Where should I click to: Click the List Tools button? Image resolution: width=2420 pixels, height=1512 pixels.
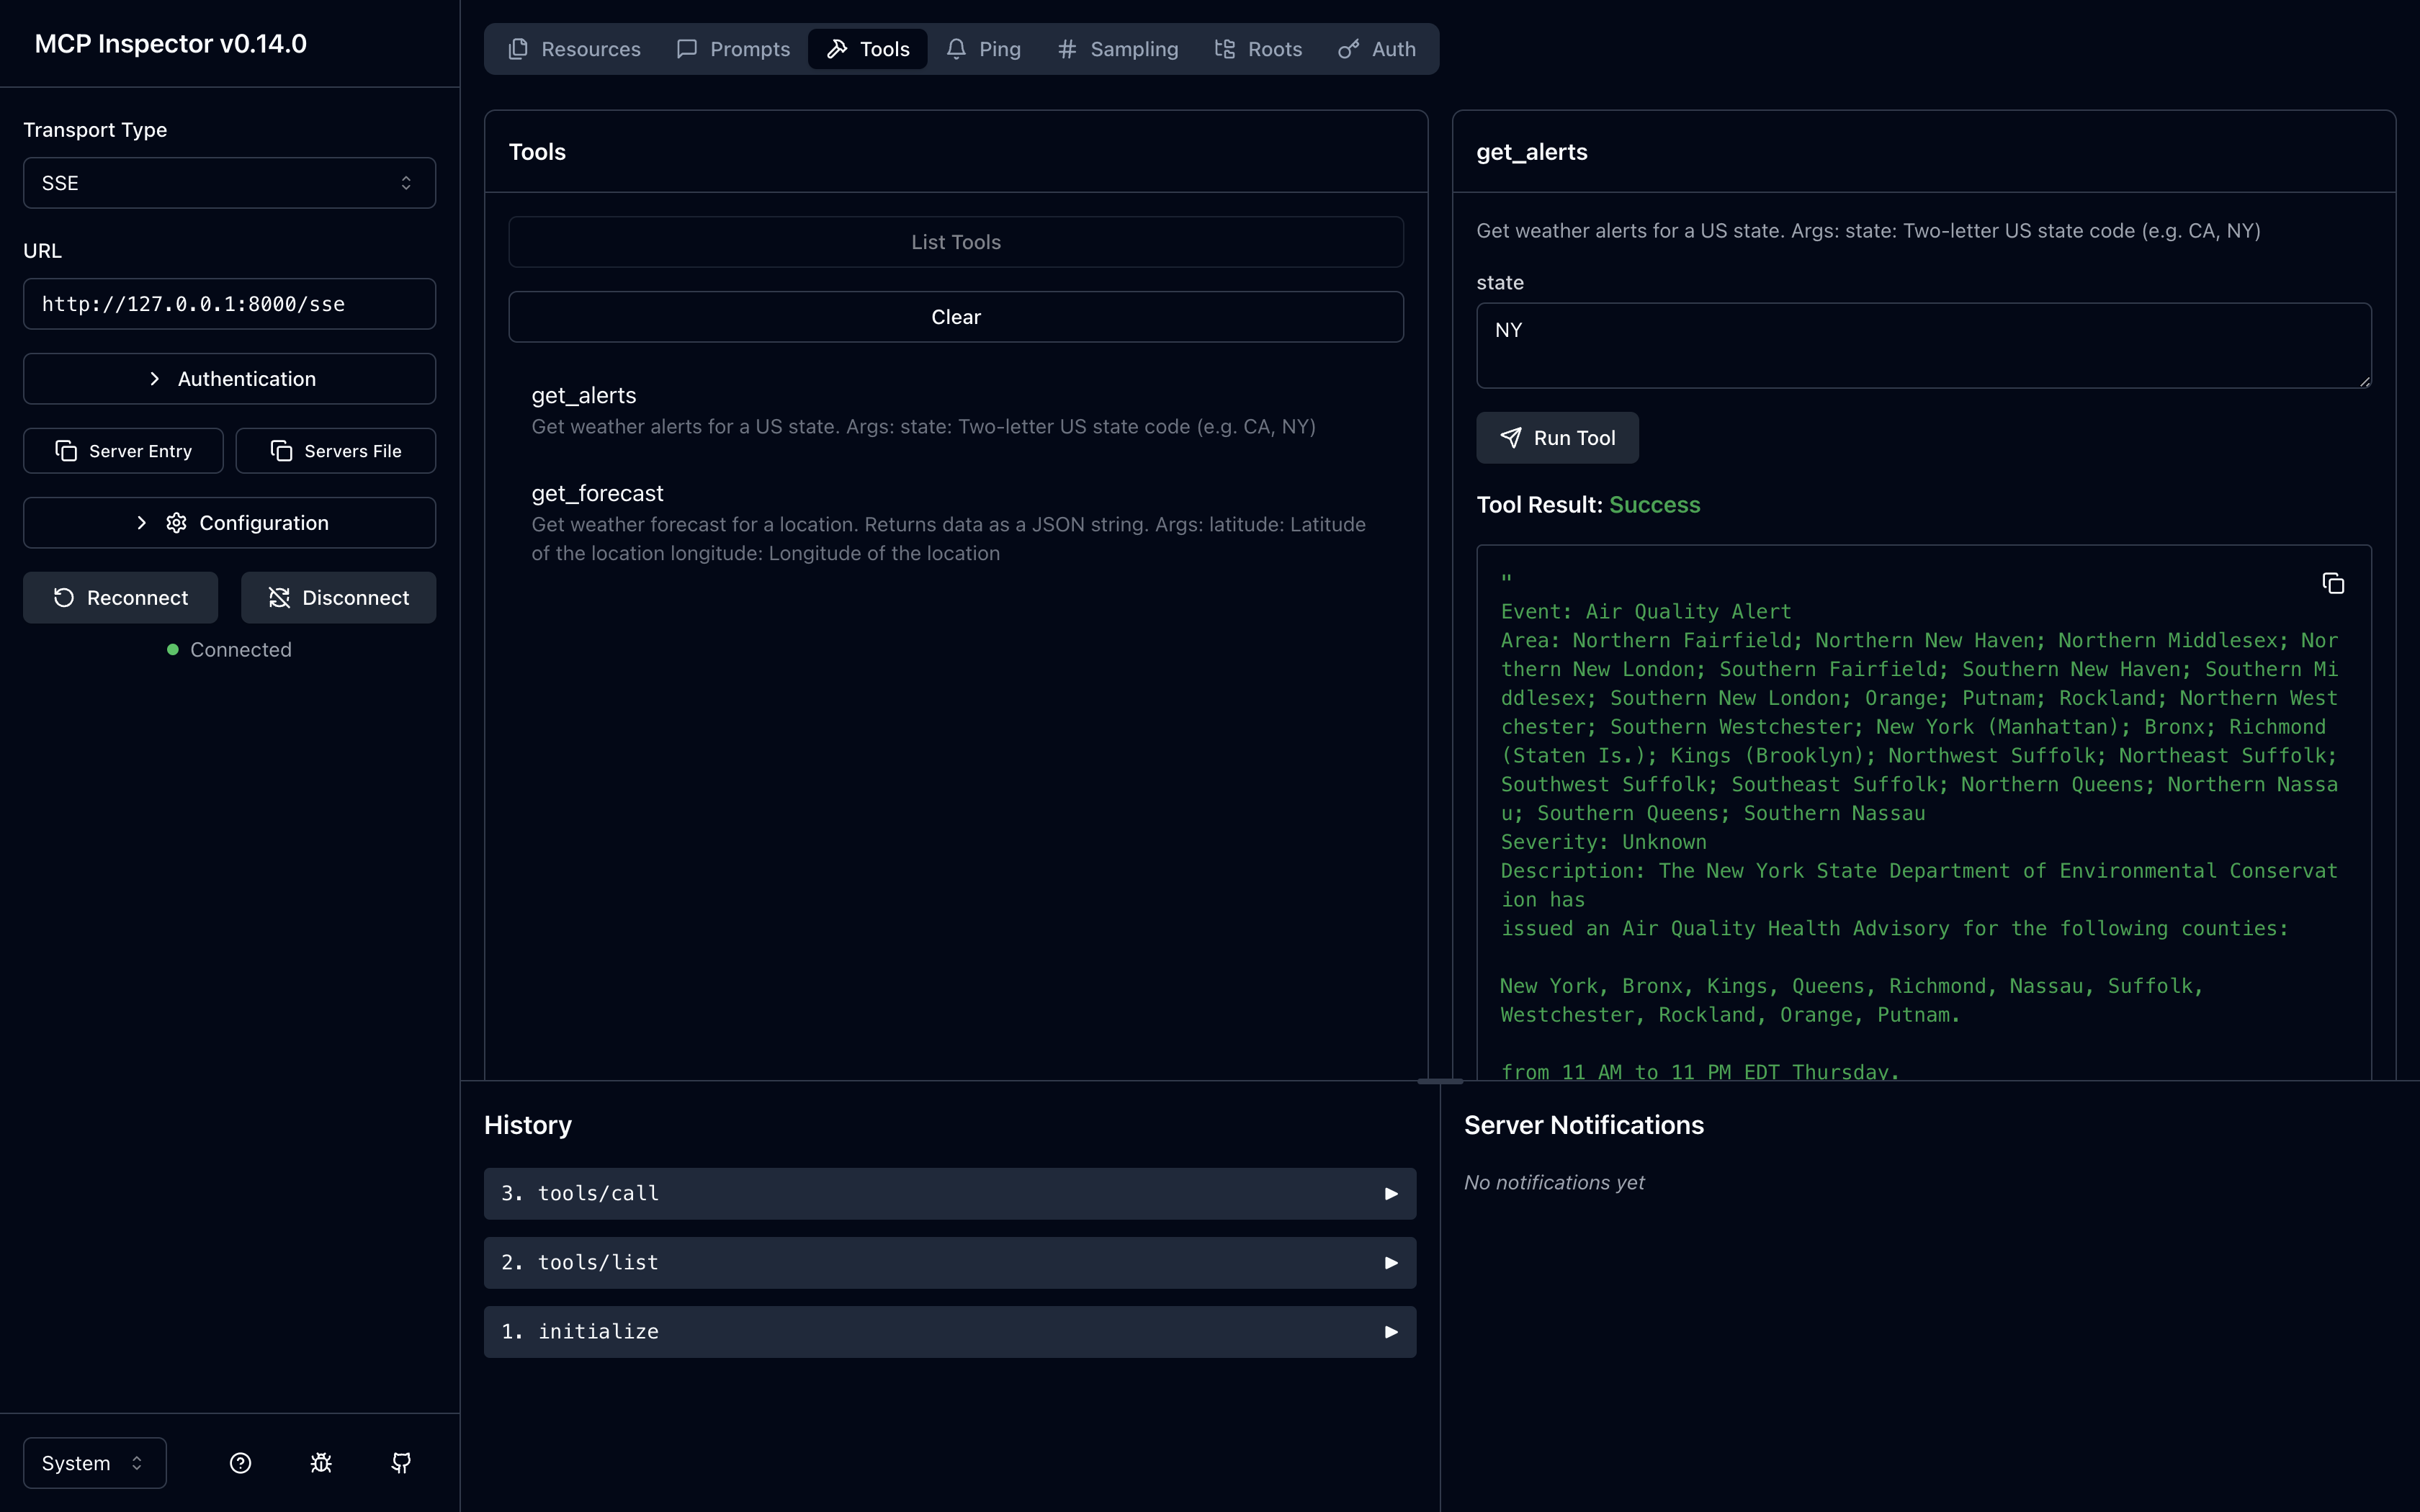coord(956,242)
